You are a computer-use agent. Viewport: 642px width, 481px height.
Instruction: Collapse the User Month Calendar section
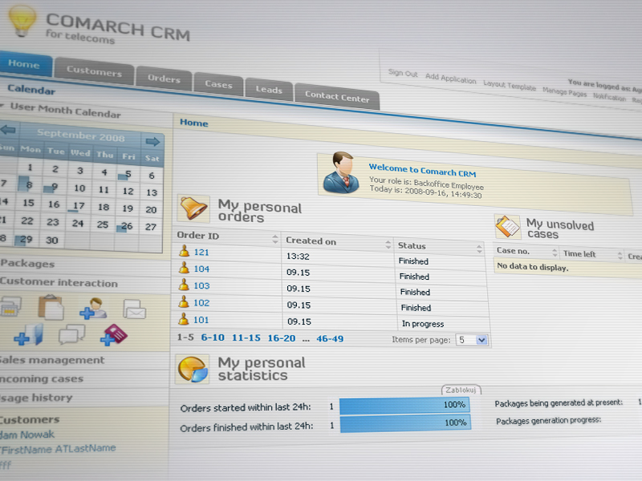point(3,106)
